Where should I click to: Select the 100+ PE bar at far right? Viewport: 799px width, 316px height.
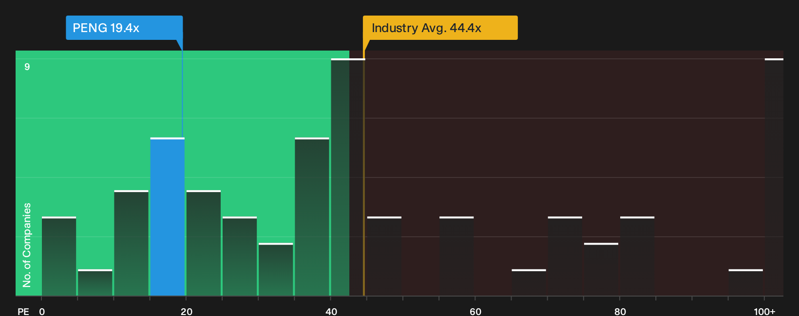tap(774, 177)
